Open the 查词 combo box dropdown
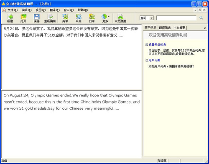Screen dimensions: 209x164 click(x=151, y=18)
